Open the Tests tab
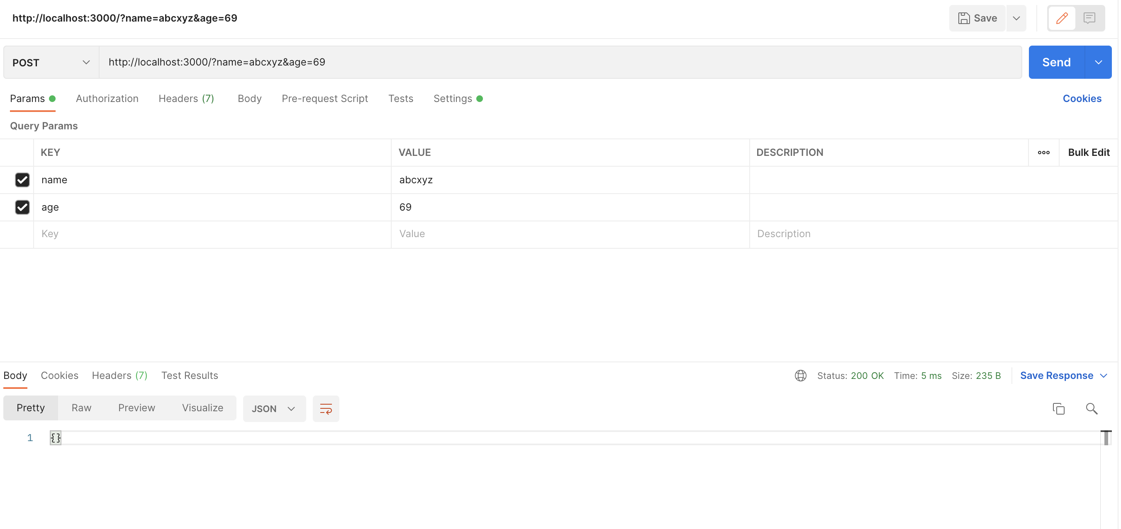The height and width of the screenshot is (529, 1121). [400, 99]
